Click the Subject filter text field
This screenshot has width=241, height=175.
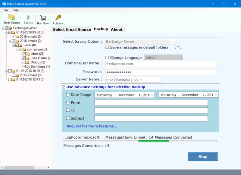151,118
